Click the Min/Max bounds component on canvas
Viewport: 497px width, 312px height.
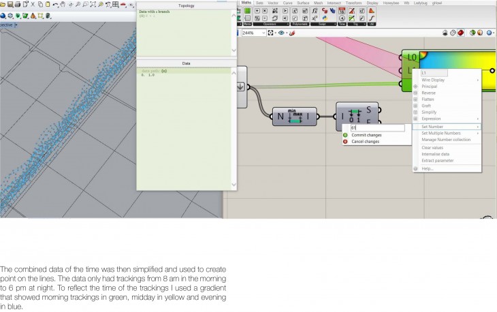pyautogui.click(x=294, y=117)
